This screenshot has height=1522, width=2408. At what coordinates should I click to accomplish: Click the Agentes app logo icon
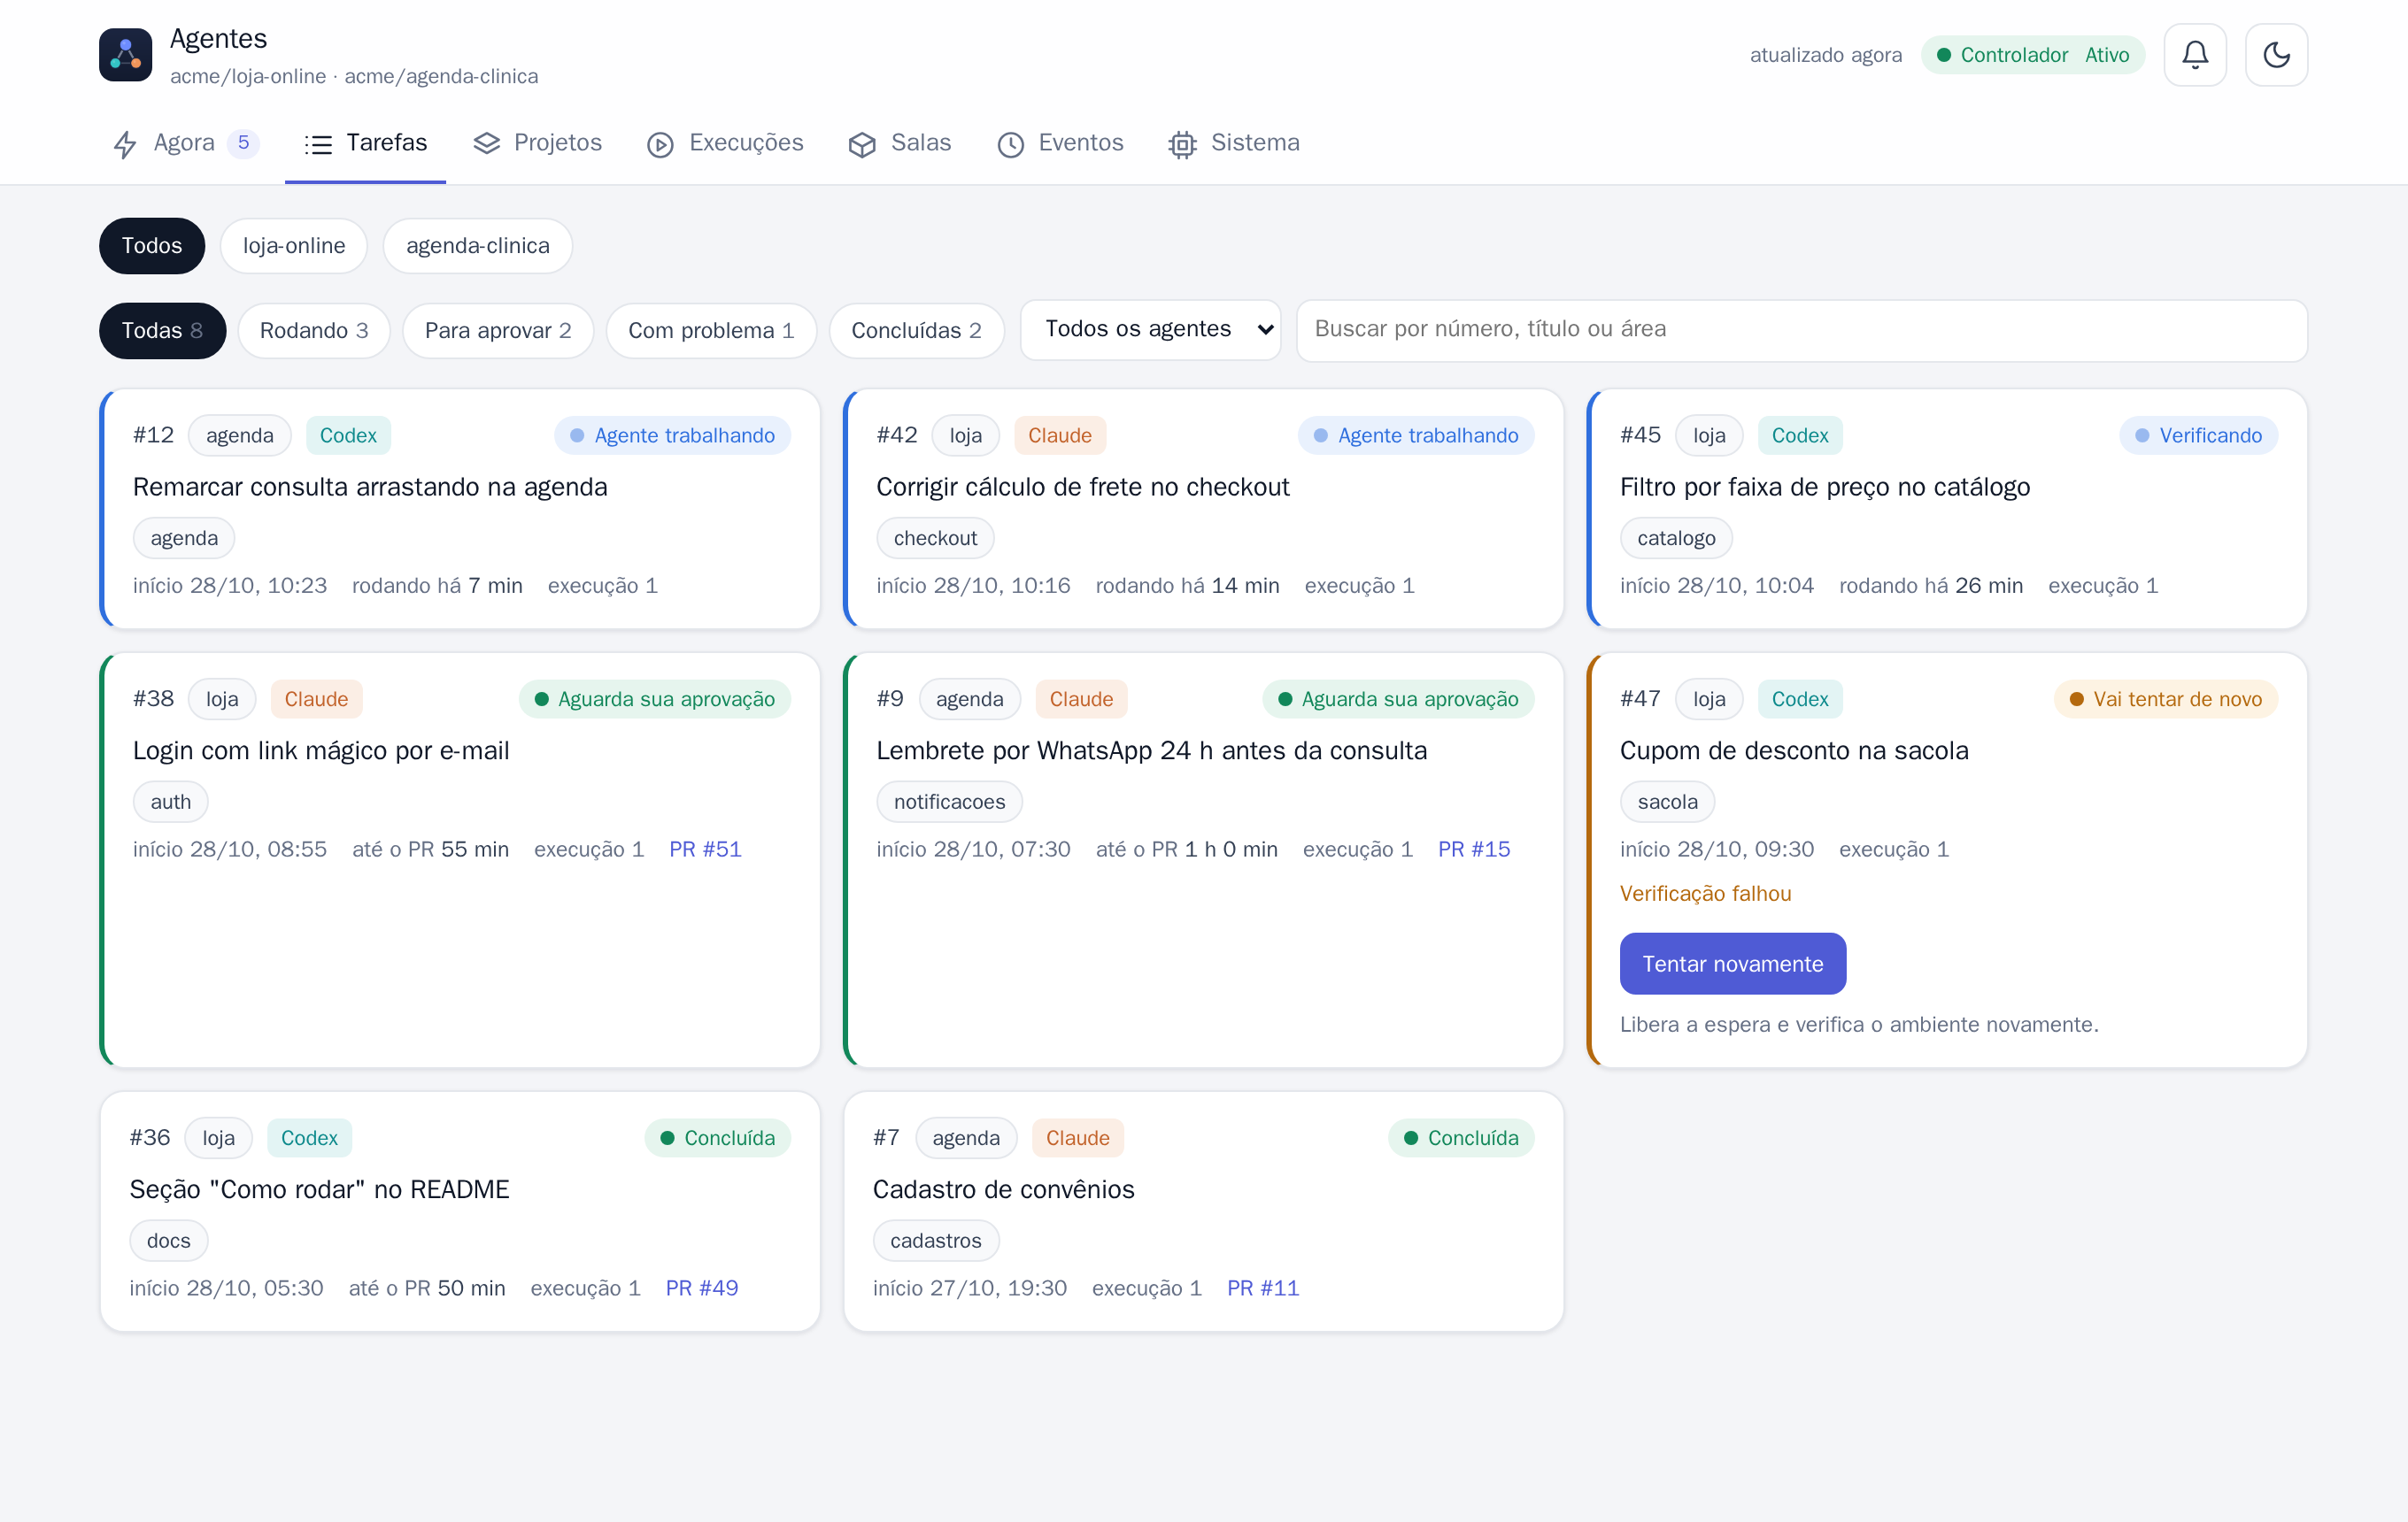point(125,55)
